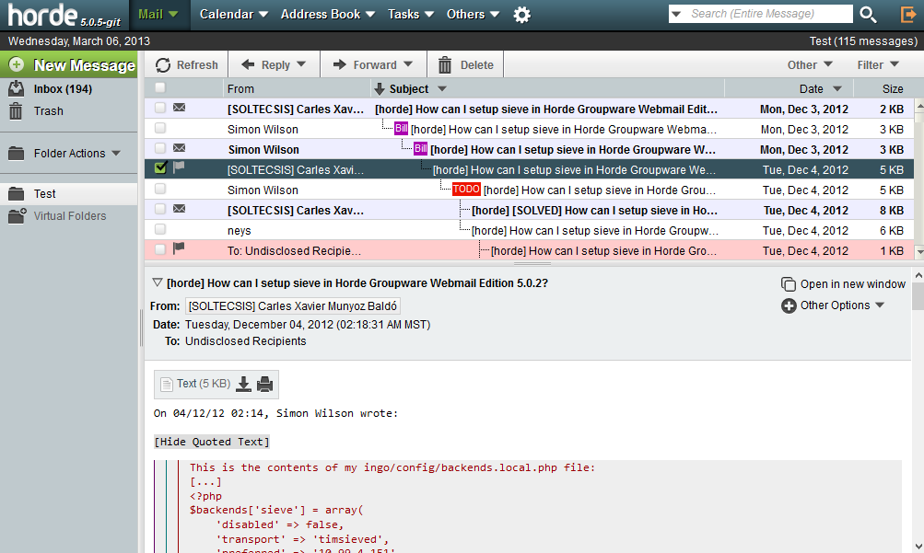Click the search magnifier icon

pyautogui.click(x=868, y=14)
